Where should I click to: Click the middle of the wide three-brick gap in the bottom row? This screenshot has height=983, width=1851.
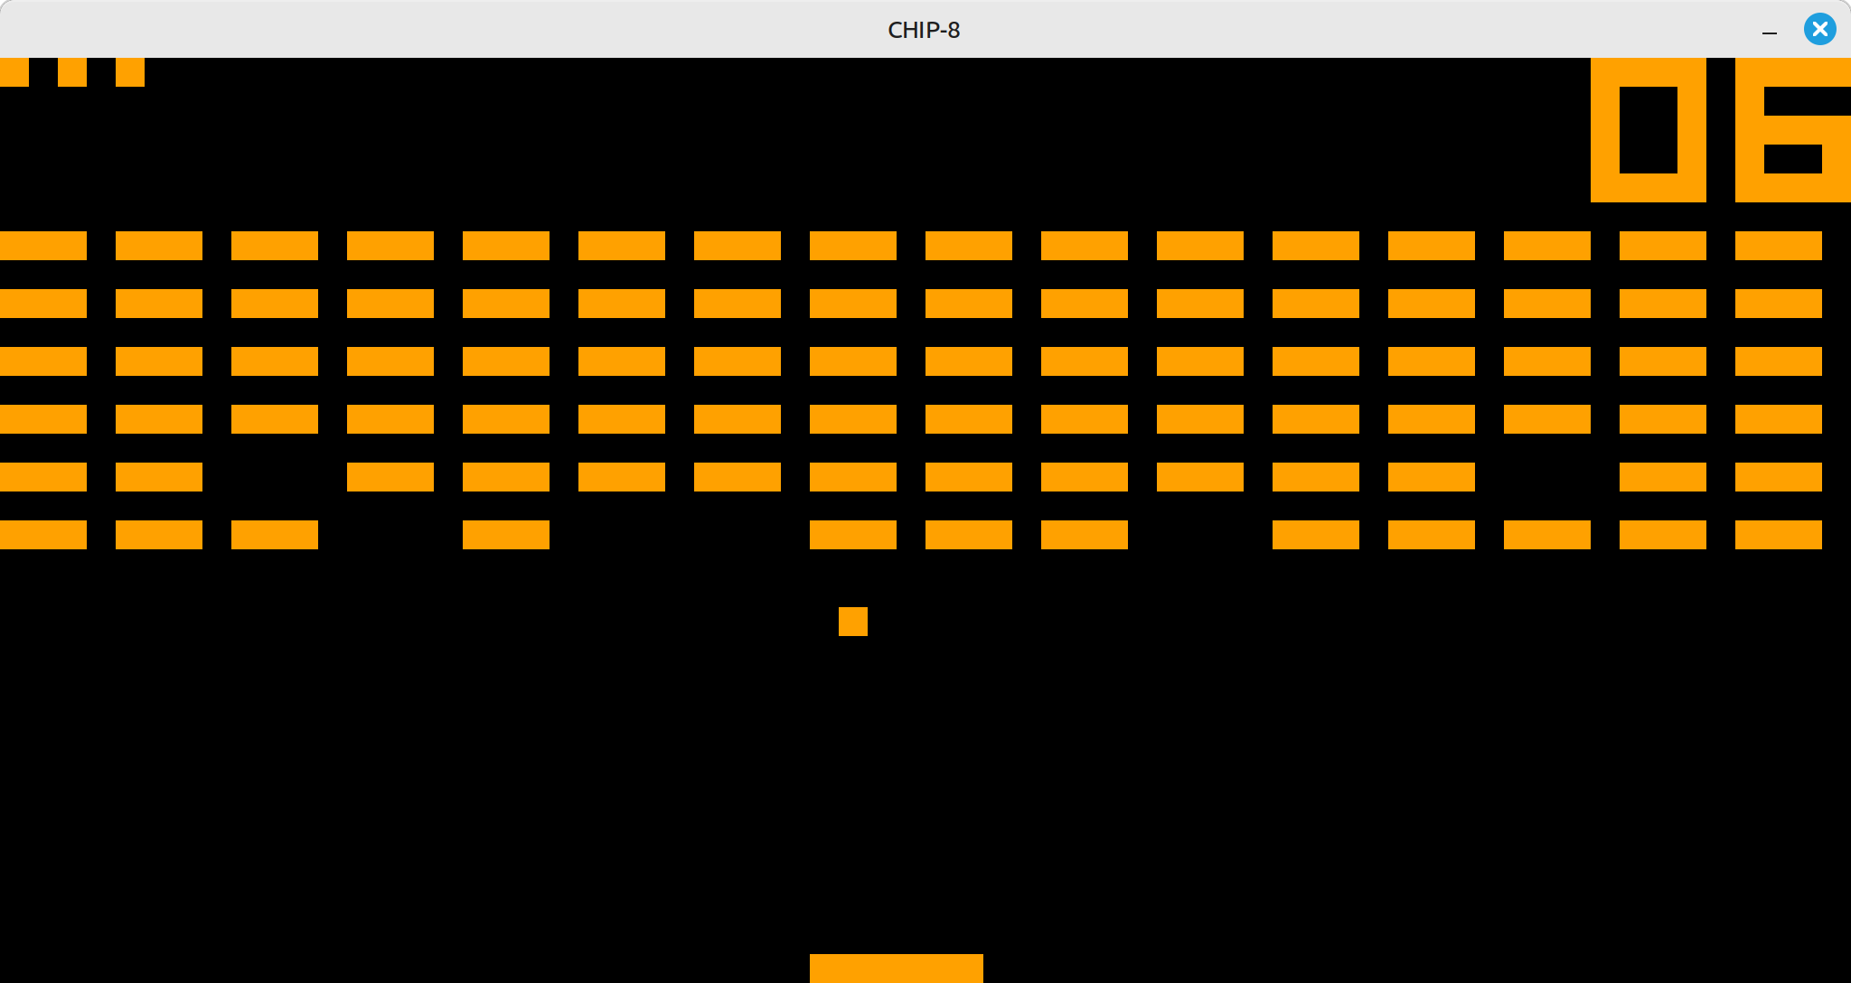click(680, 535)
